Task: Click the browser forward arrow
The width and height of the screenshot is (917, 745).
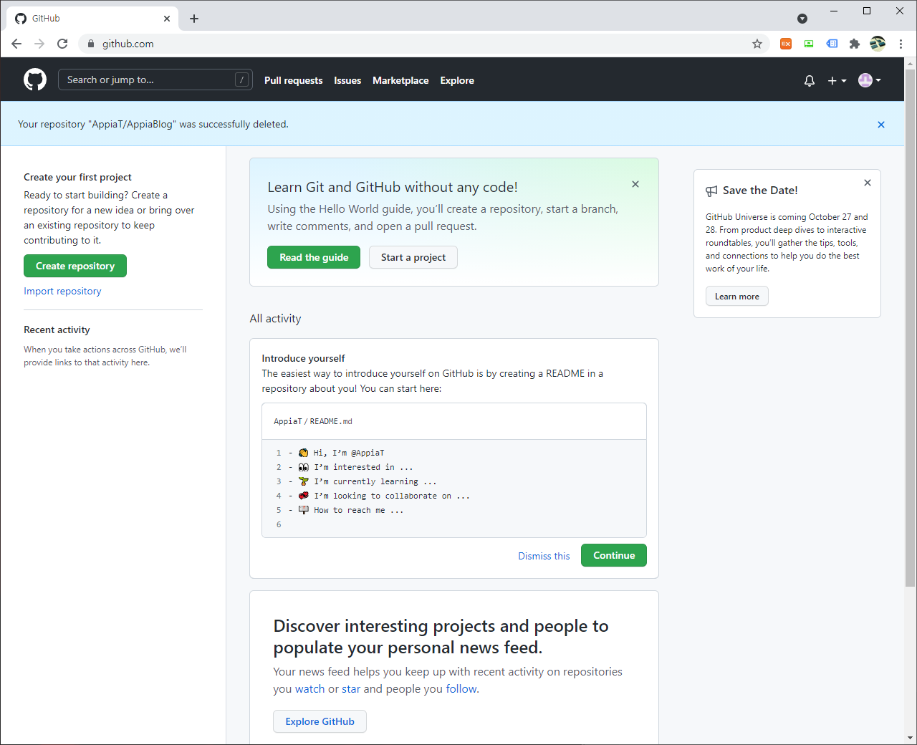Action: (x=39, y=44)
